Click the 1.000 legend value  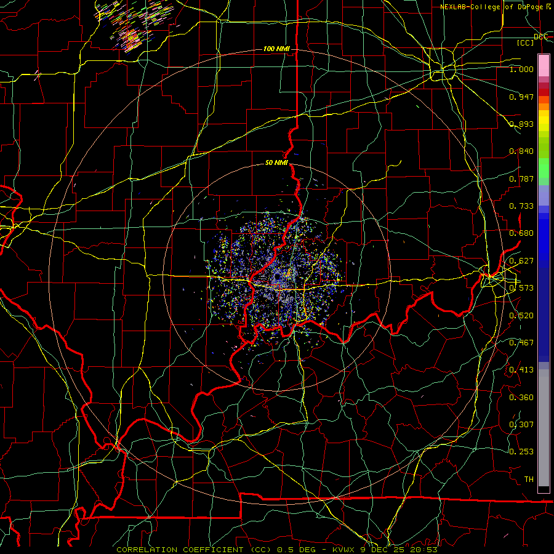(x=521, y=69)
